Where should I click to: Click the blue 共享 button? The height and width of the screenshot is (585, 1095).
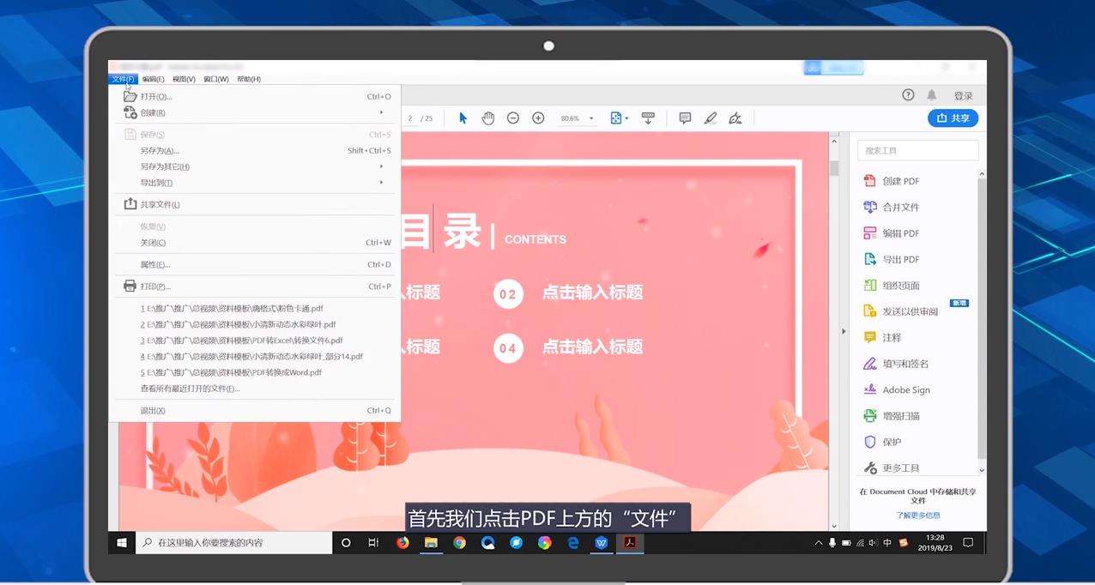click(953, 118)
